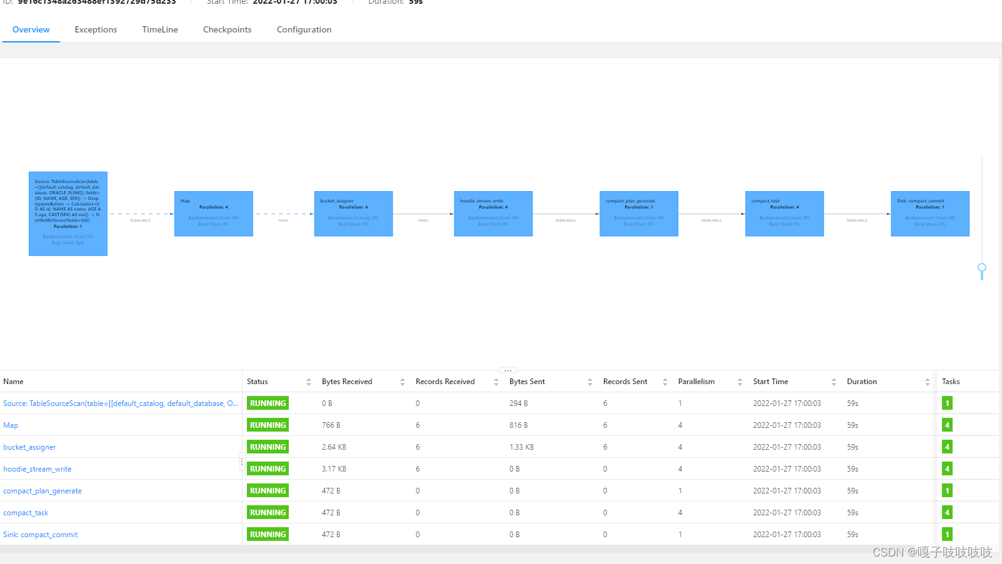The width and height of the screenshot is (1002, 564).
Task: Click 59s duration in Sink compact_commit row
Action: tap(853, 535)
